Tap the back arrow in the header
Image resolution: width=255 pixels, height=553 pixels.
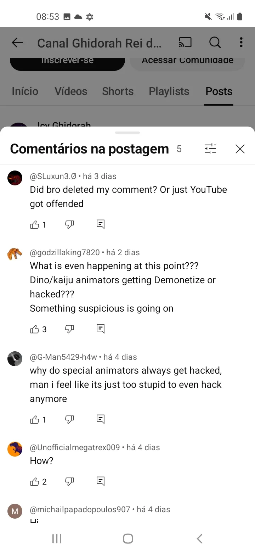[x=17, y=43]
